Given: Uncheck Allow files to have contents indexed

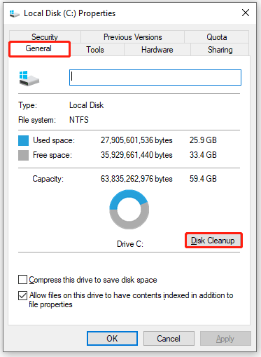Looking at the screenshot, I should pyautogui.click(x=22, y=295).
